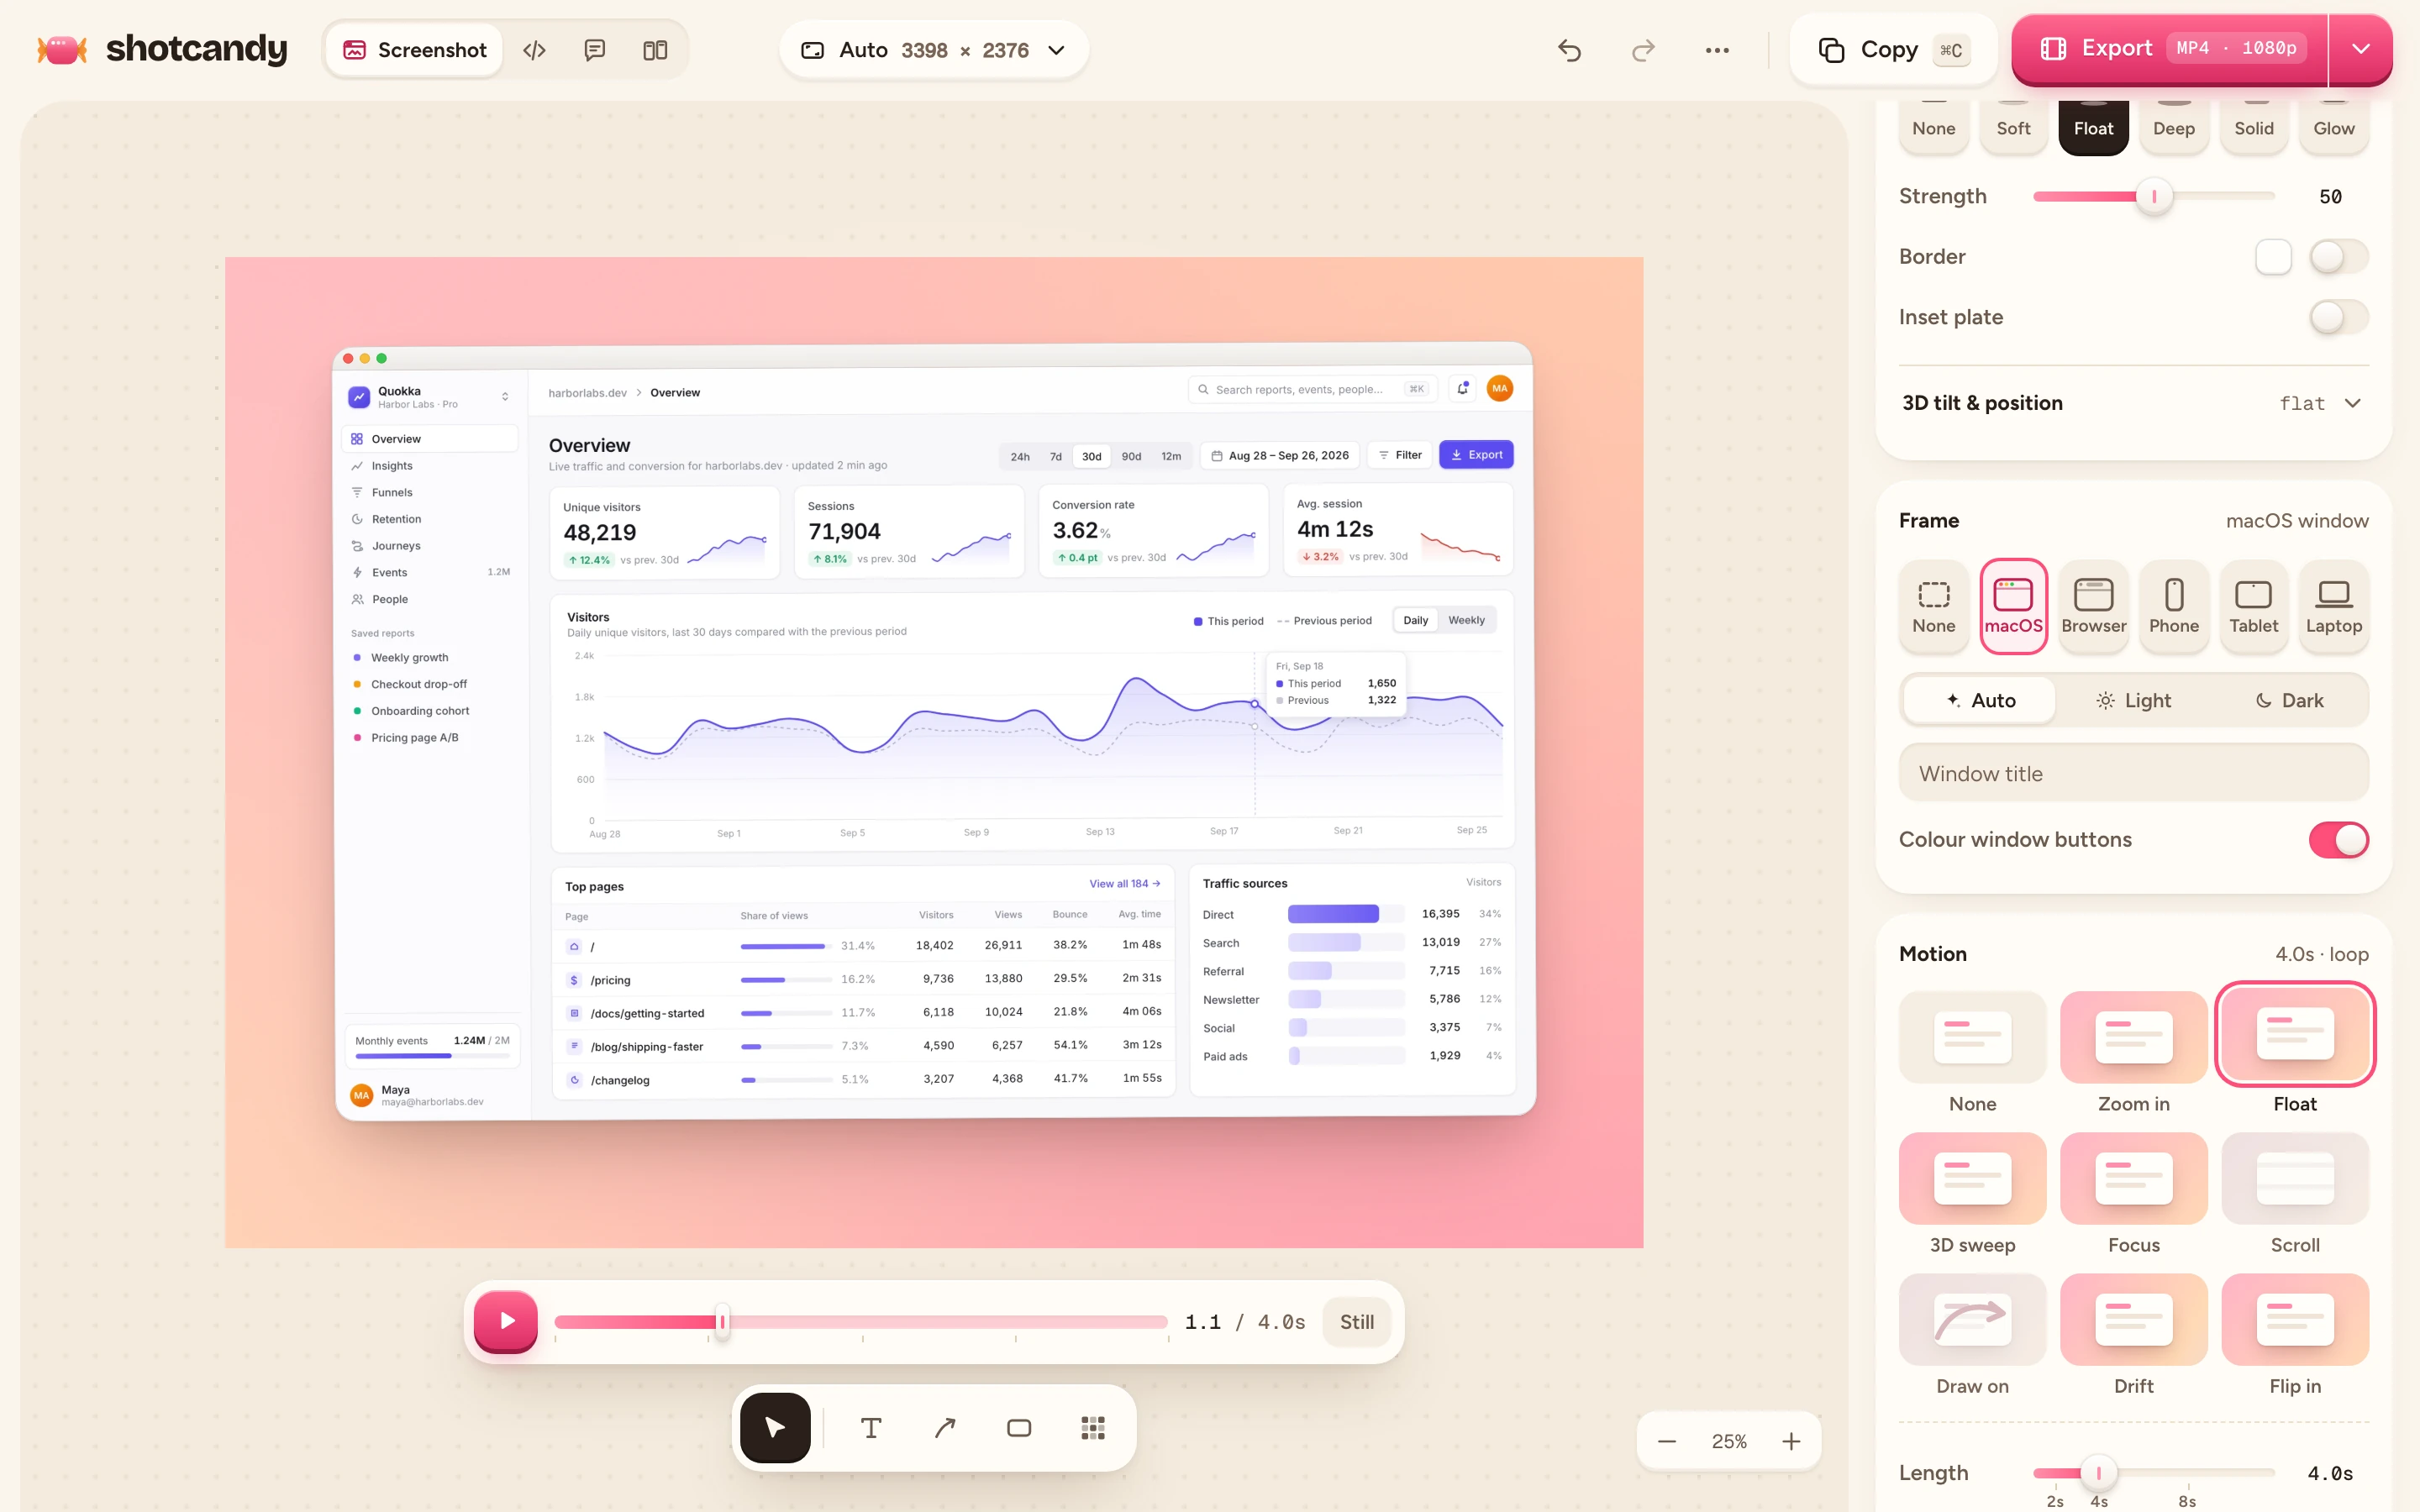
Task: Select the Screenshot mode tab
Action: pyautogui.click(x=414, y=50)
